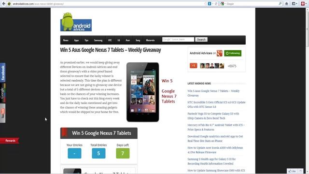309x174 pixels.
Task: Open the Samsung menu item
Action: (x=98, y=40)
